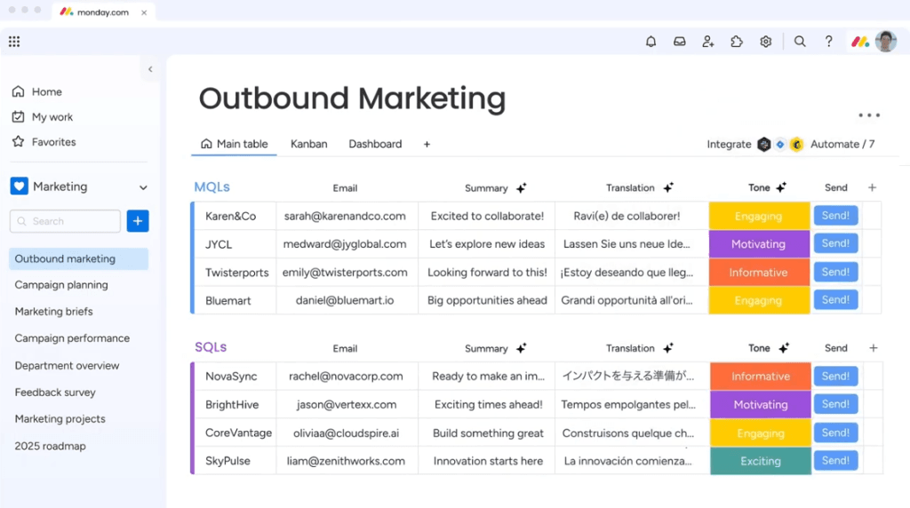The width and height of the screenshot is (910, 508).
Task: Click the AI sparkle icon next to Summary in MQLs
Action: click(x=522, y=188)
